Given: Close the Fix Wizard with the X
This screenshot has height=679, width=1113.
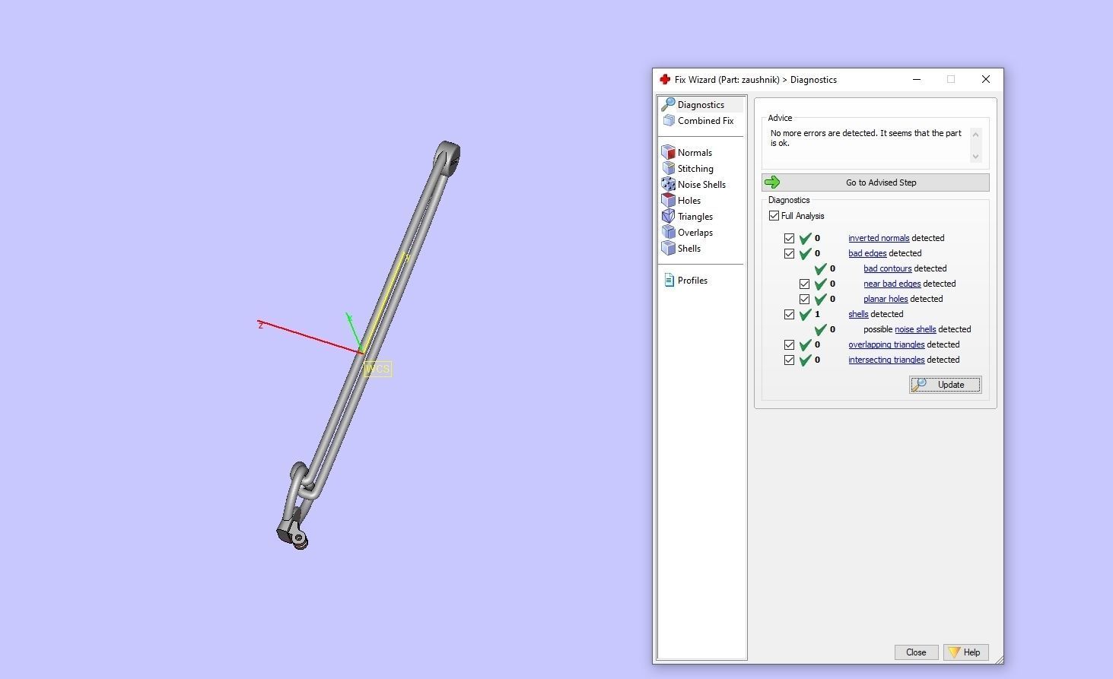Looking at the screenshot, I should tap(985, 79).
